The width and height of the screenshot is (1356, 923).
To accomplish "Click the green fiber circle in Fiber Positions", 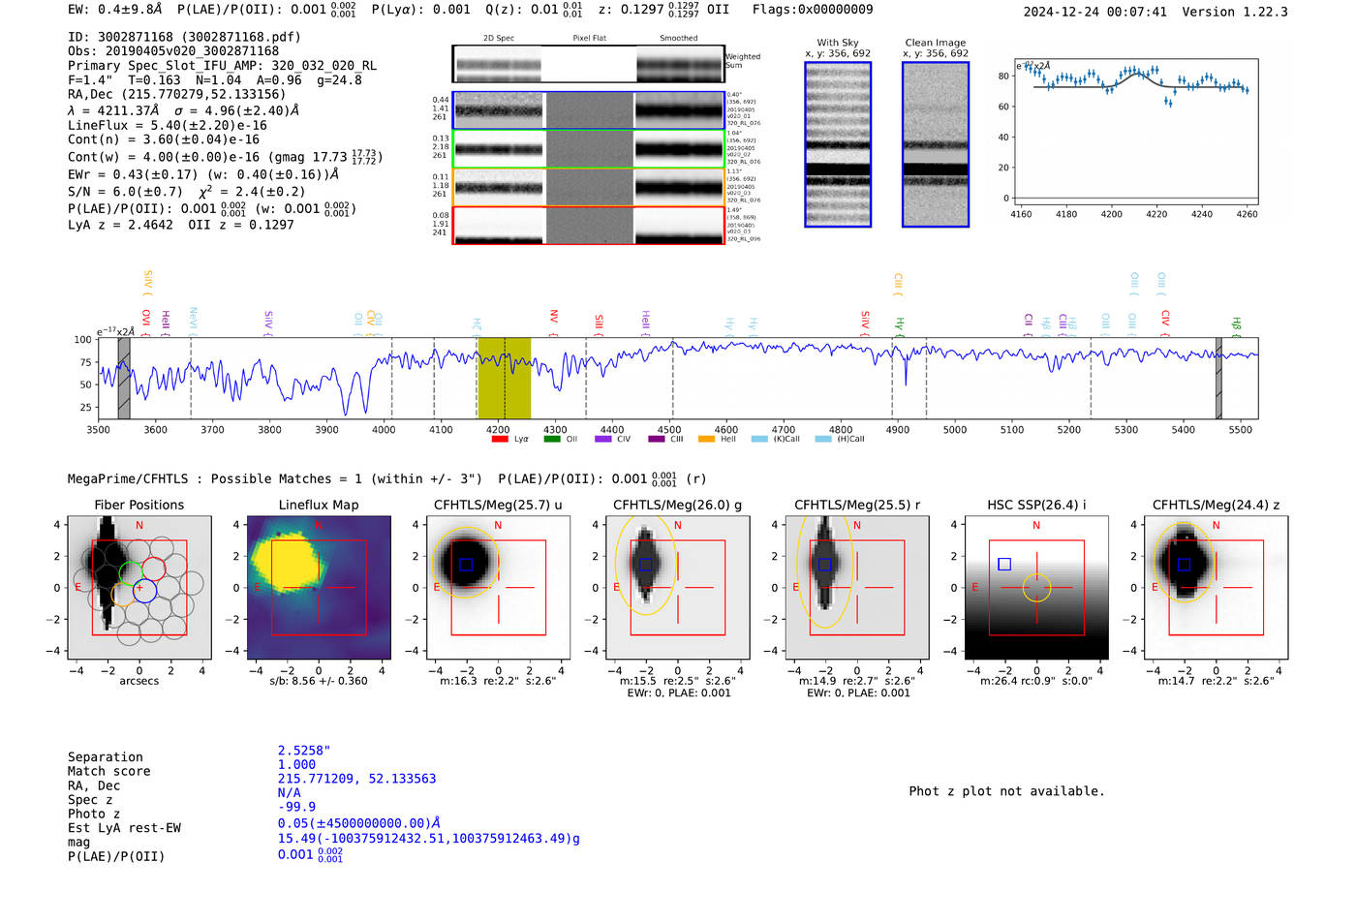I will (131, 572).
